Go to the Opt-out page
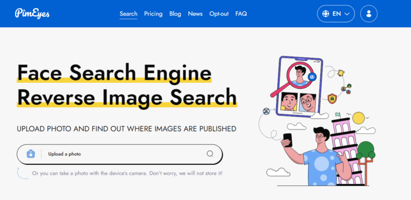This screenshot has height=200, width=411. [x=219, y=13]
